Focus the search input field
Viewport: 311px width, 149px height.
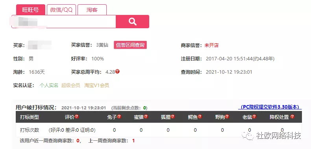tap(64, 21)
